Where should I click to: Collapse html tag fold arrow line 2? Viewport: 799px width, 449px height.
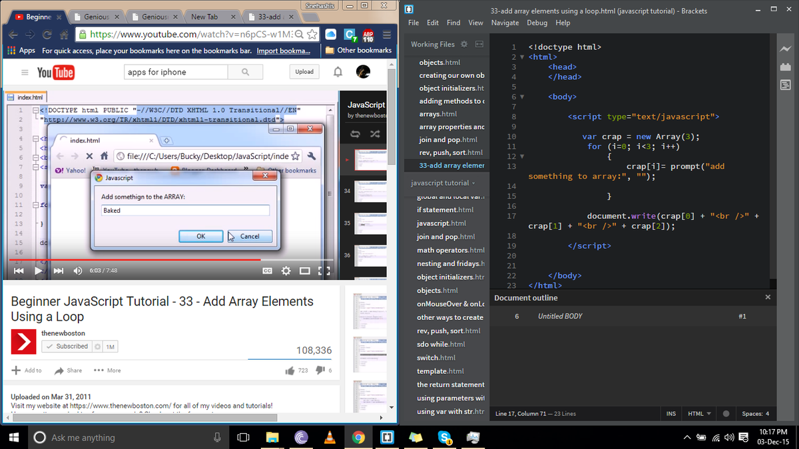point(523,57)
